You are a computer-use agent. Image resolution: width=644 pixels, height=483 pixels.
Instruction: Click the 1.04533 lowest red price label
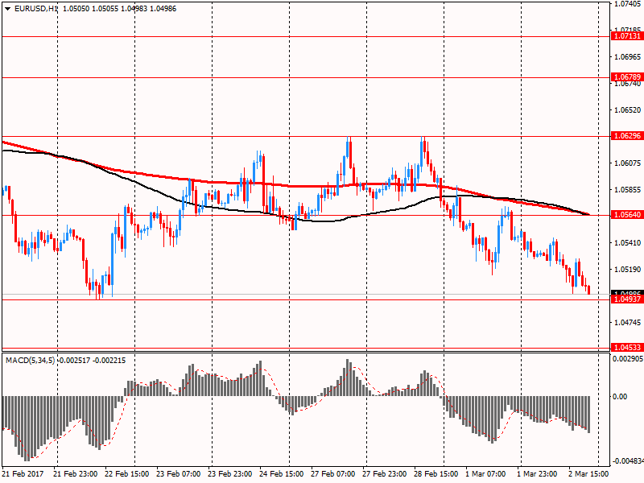click(x=627, y=348)
